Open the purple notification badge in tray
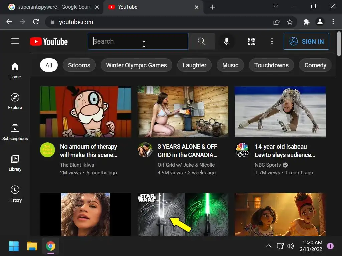The height and width of the screenshot is (256, 342). coord(330,246)
